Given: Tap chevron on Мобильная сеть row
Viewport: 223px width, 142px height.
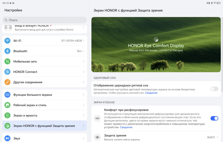Looking at the screenshot, I should pyautogui.click(x=84, y=61).
